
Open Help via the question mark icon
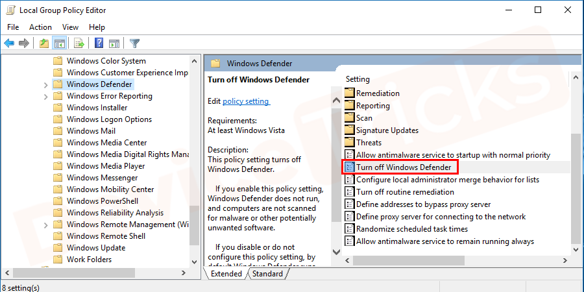click(x=99, y=43)
